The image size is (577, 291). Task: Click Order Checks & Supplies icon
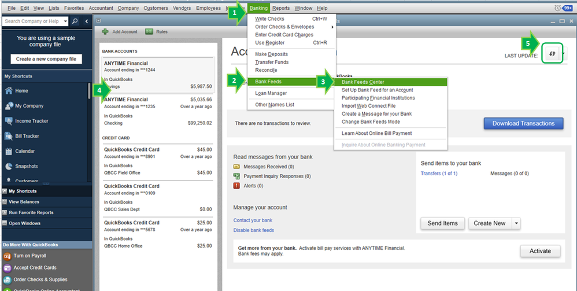click(7, 279)
